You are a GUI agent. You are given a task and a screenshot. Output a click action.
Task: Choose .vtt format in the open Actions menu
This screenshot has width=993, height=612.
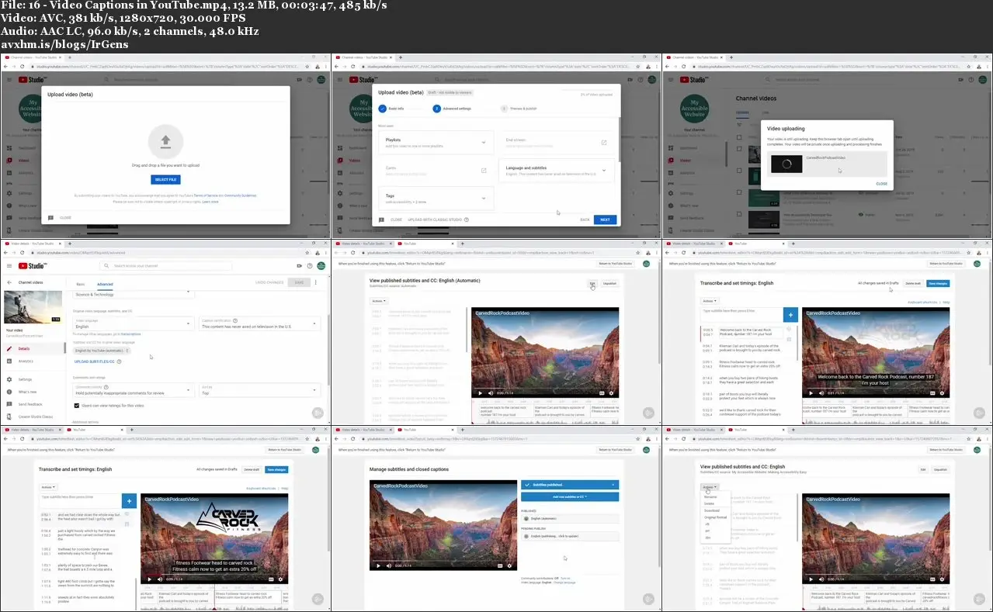[x=707, y=524]
